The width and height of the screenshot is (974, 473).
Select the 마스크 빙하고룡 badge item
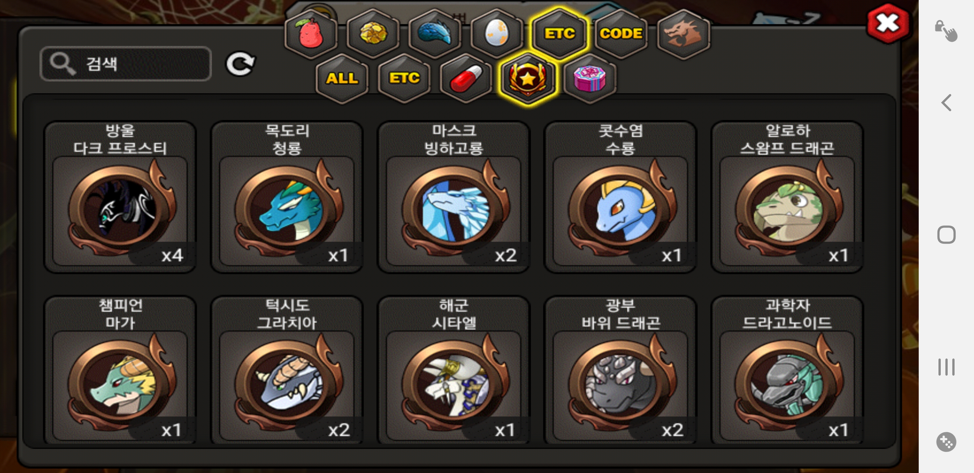453,197
